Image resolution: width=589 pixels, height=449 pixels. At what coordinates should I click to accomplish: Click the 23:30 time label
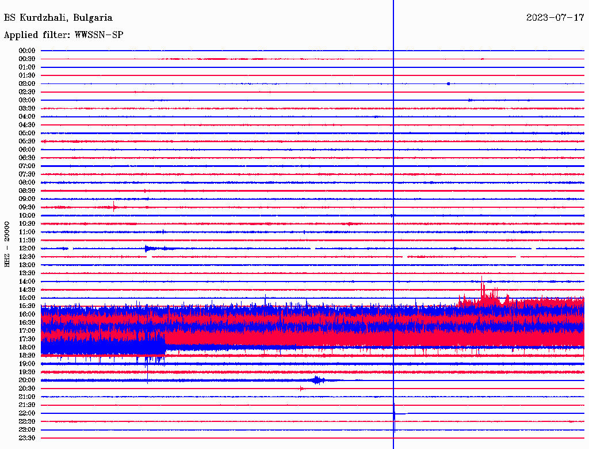click(x=27, y=437)
